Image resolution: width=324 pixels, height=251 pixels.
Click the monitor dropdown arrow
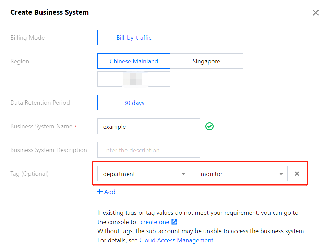coord(281,174)
